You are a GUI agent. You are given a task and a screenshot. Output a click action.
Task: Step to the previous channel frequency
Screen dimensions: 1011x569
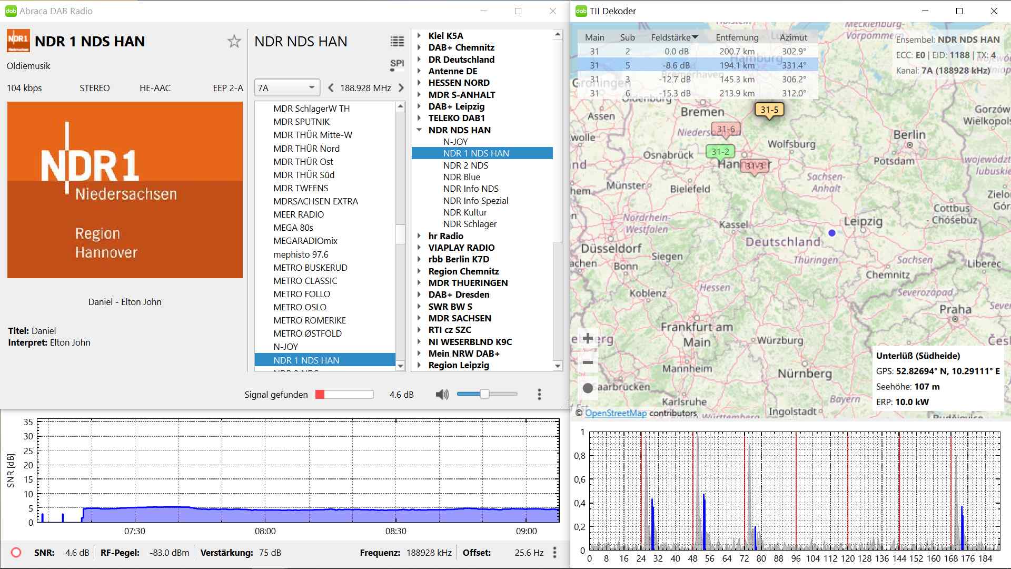331,88
